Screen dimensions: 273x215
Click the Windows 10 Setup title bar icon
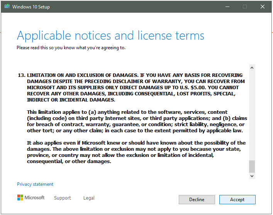[x=7, y=7]
